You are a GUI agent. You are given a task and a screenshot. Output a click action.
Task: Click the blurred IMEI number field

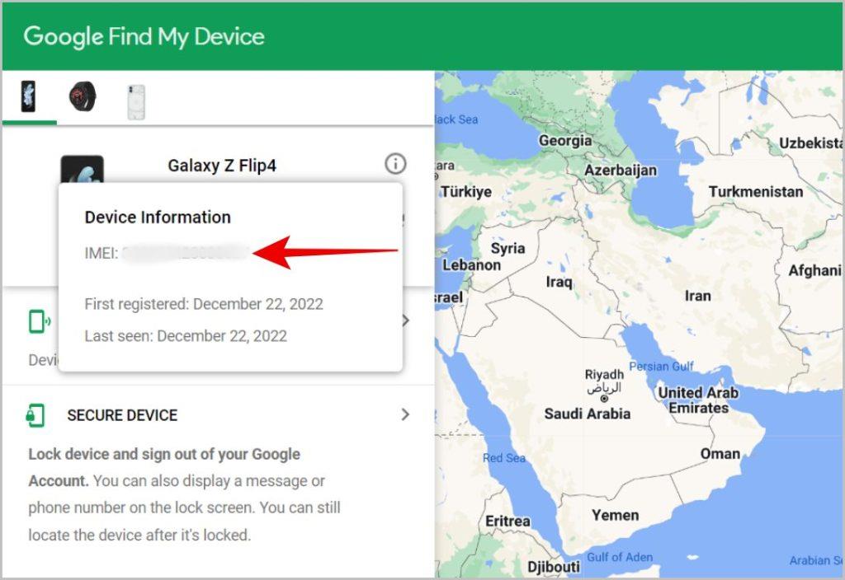click(186, 253)
